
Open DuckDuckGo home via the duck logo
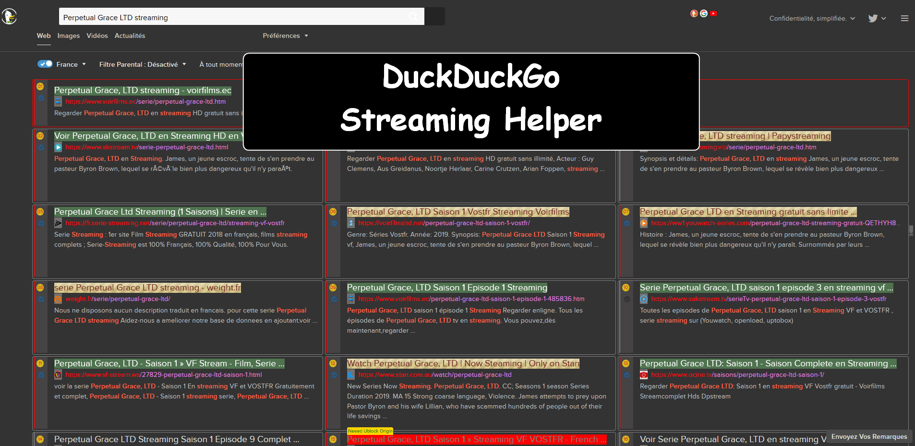10,16
